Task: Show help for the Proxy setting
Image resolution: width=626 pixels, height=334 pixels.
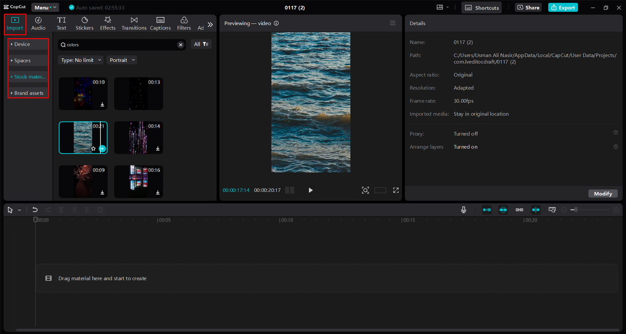Action: pyautogui.click(x=616, y=133)
